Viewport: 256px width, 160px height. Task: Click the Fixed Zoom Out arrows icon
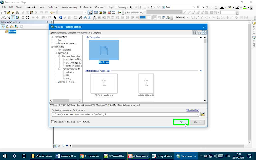27,18
